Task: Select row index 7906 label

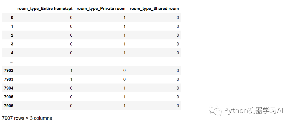Action: [9, 106]
